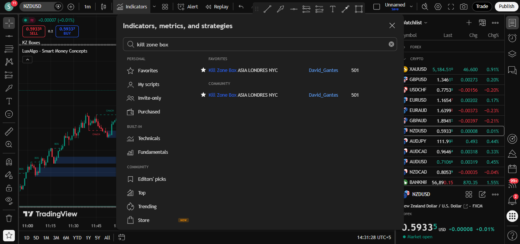Click the trash can remove objects icon
This screenshot has height=244, width=520.
(x=9, y=218)
